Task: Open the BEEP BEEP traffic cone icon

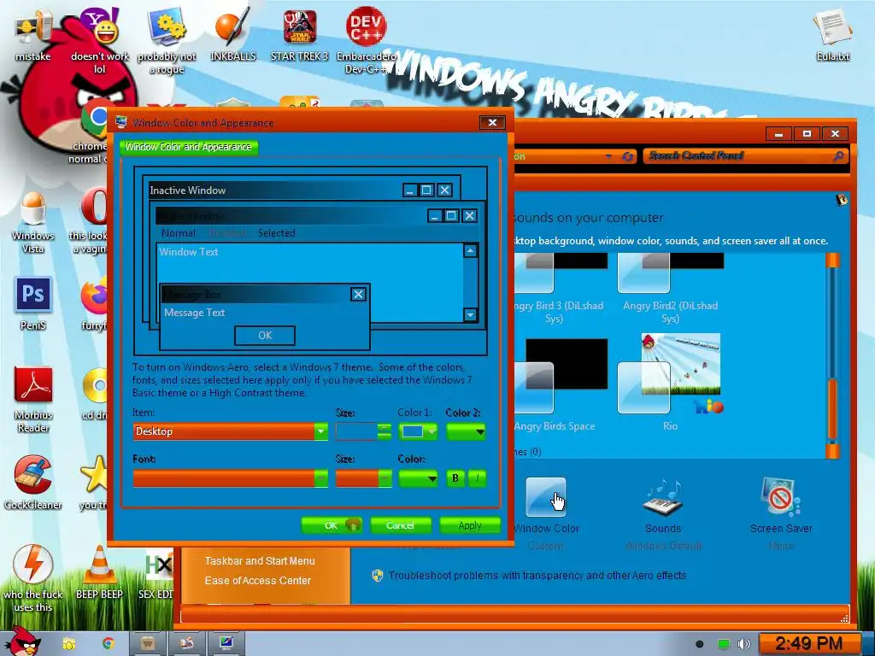Action: (99, 571)
